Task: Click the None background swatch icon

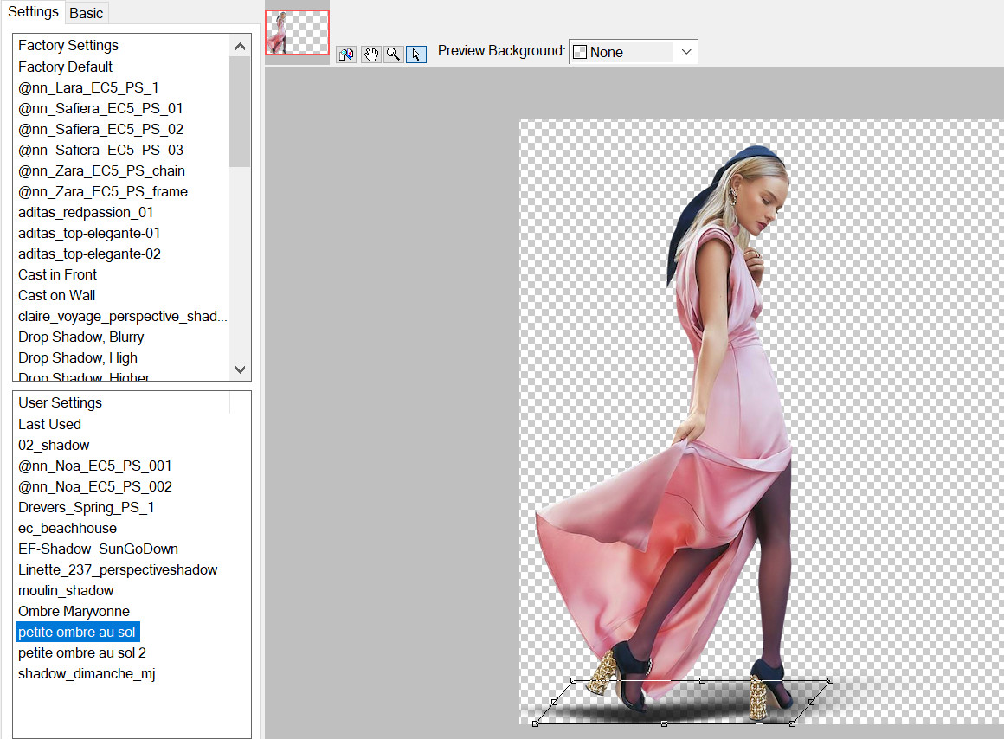Action: [x=580, y=52]
